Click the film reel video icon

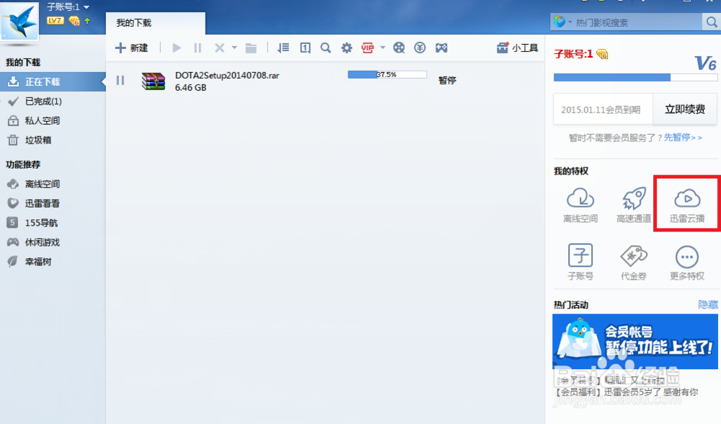(x=399, y=48)
